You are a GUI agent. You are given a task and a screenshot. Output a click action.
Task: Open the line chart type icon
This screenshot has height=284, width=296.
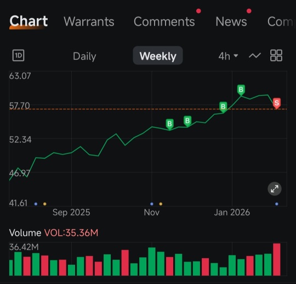tap(255, 56)
